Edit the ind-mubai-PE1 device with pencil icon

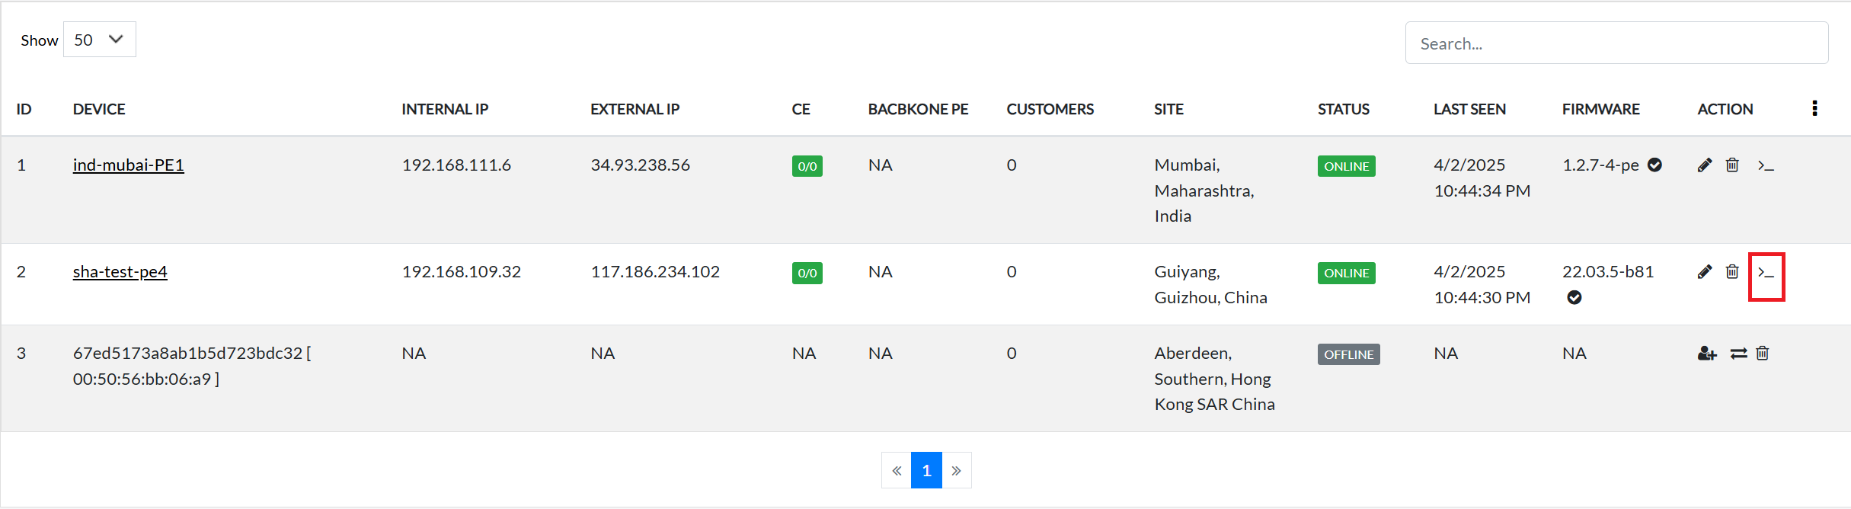pyautogui.click(x=1705, y=165)
